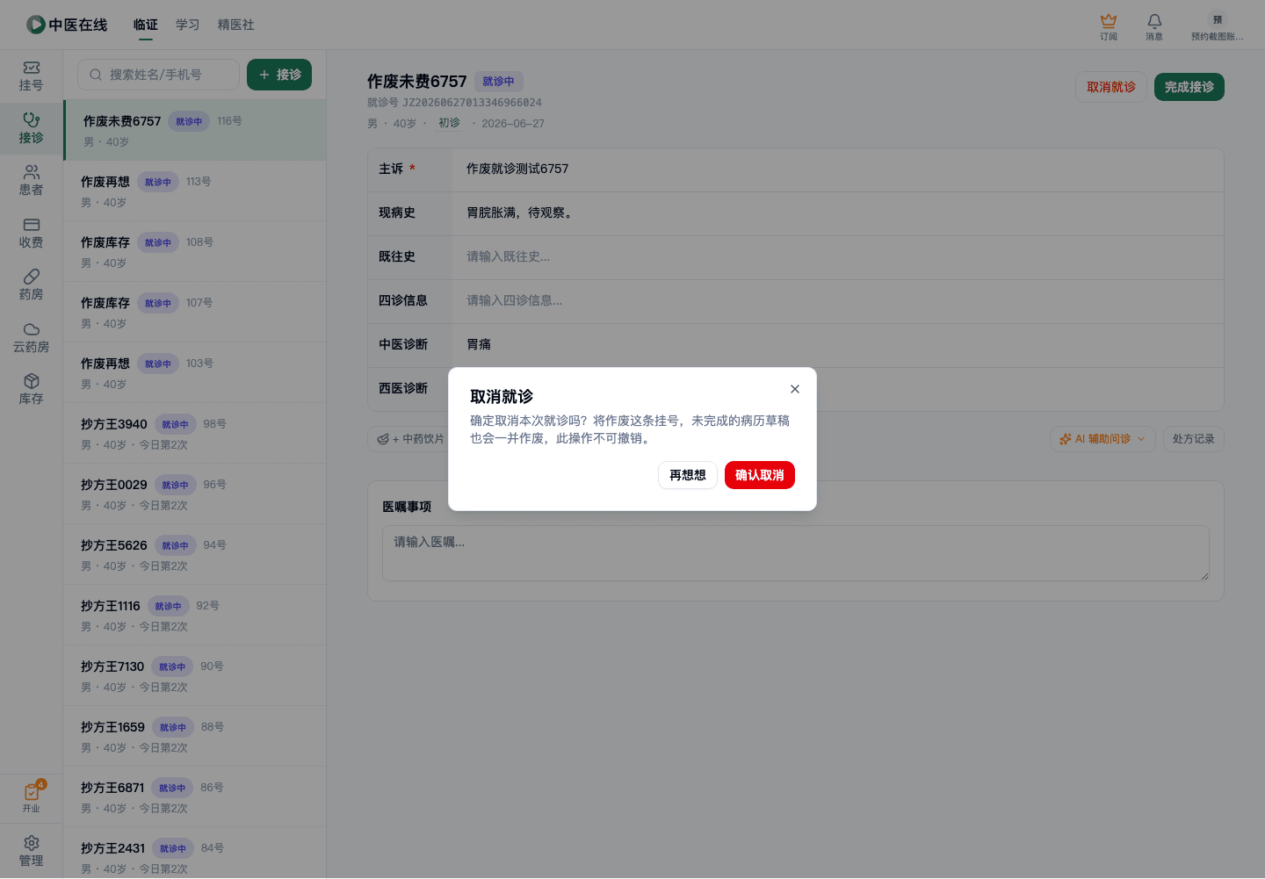Screen dimensions: 1265x879
Task: Open the 订阅 crown icon
Action: tap(1109, 26)
